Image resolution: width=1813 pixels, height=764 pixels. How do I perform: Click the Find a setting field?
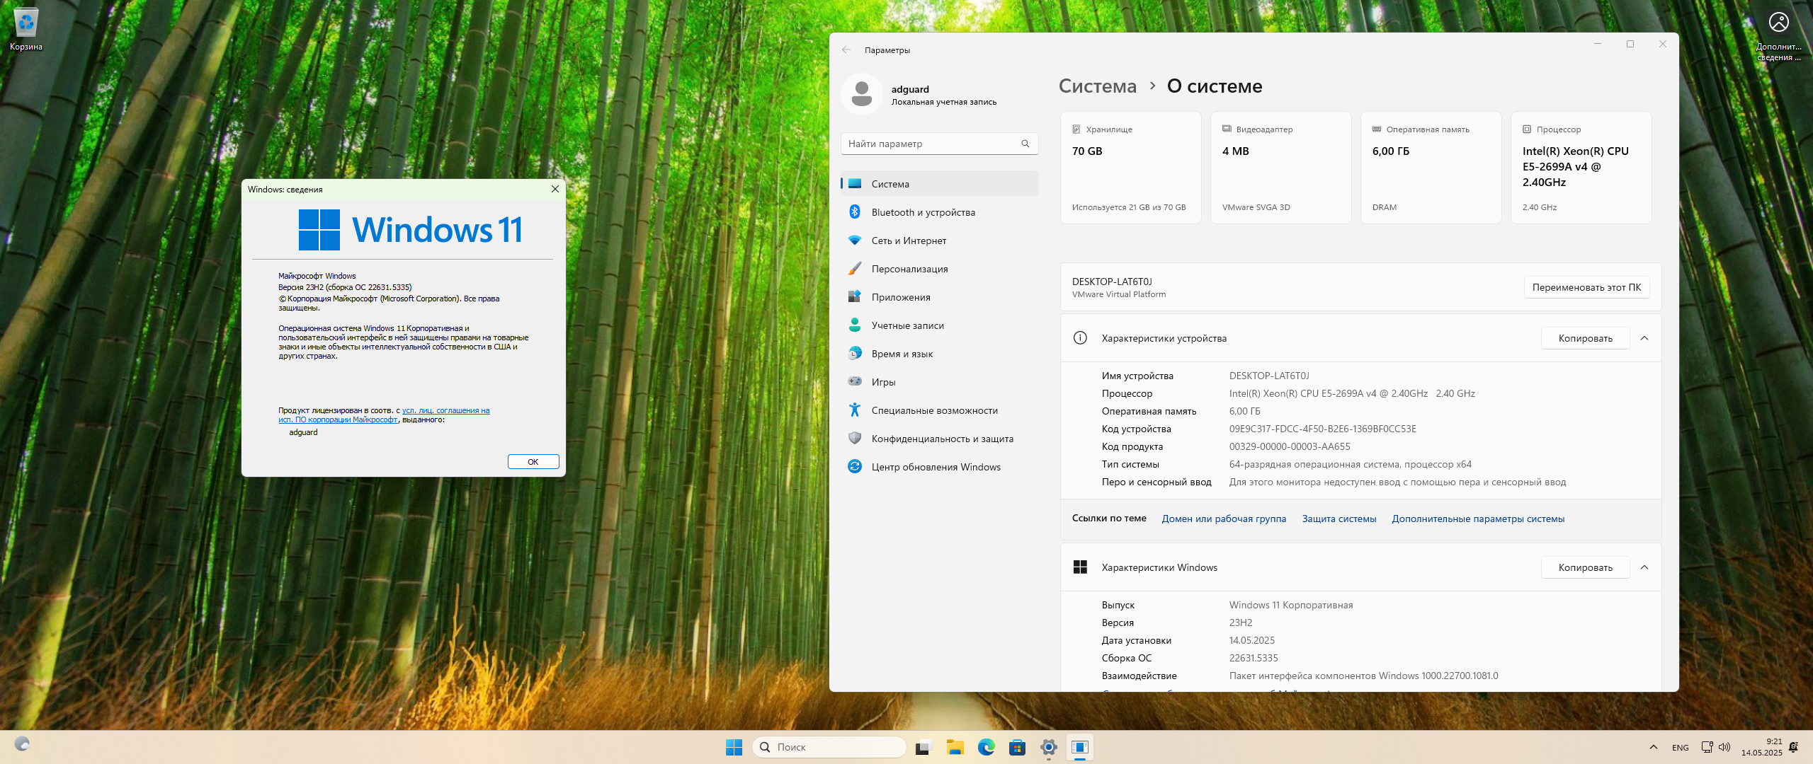click(x=939, y=144)
